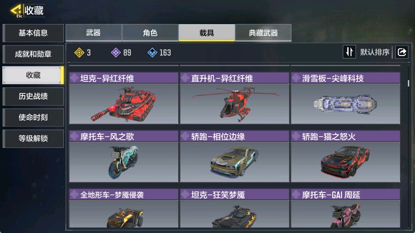
Task: Click the rarity icon on 轿跑-猫之怒火 header
Action: pyautogui.click(x=296, y=136)
